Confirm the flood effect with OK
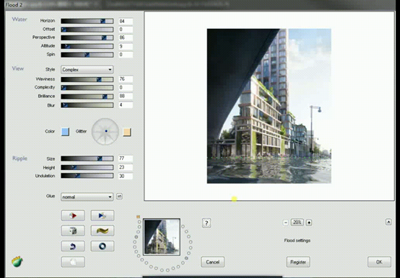This screenshot has height=278, width=400. point(379,261)
